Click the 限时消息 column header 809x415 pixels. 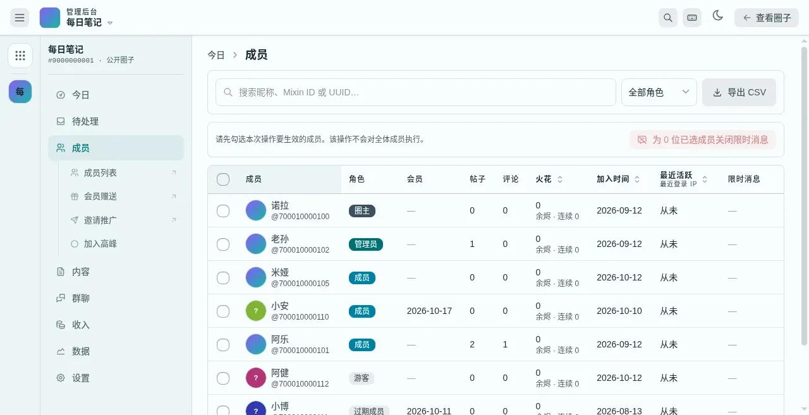pos(744,179)
